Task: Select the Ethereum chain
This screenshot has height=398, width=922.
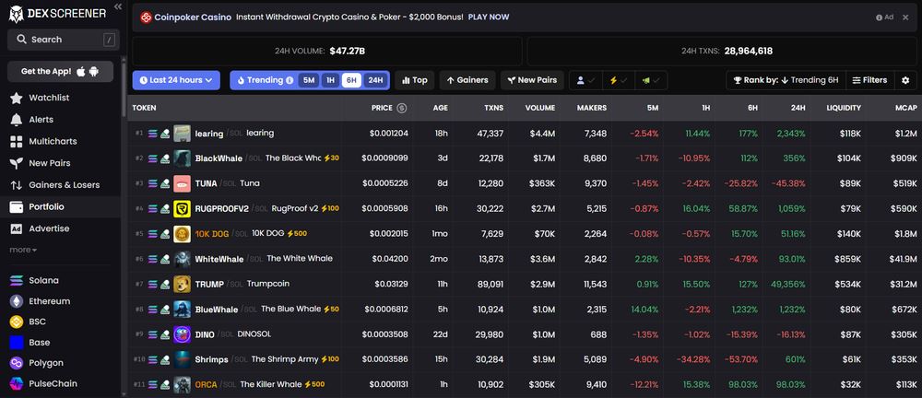Action: point(50,301)
